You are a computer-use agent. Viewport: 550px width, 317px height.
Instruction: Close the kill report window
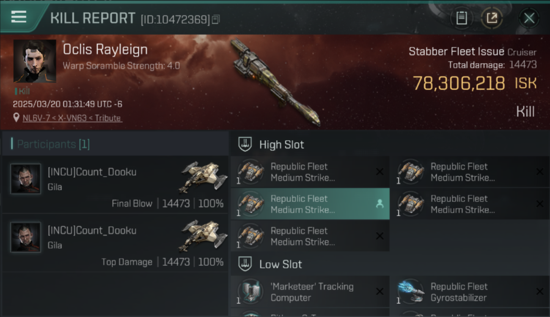529,18
